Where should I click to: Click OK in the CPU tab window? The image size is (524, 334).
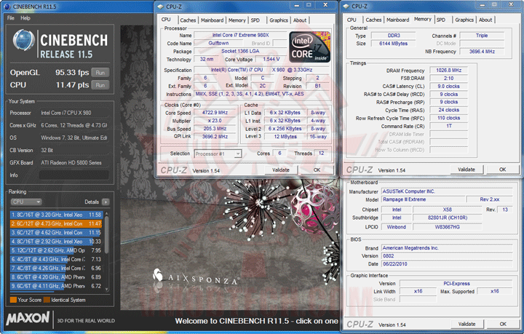317,170
